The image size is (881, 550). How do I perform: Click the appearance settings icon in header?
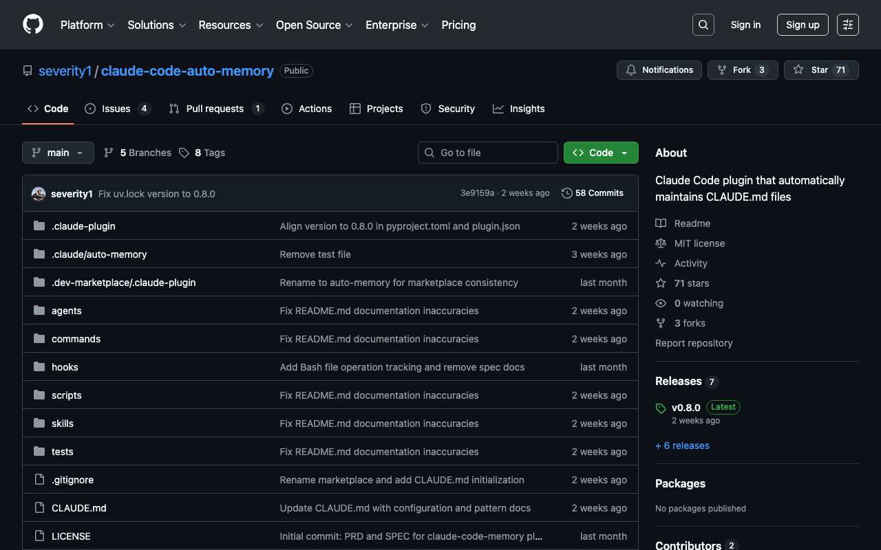[847, 25]
